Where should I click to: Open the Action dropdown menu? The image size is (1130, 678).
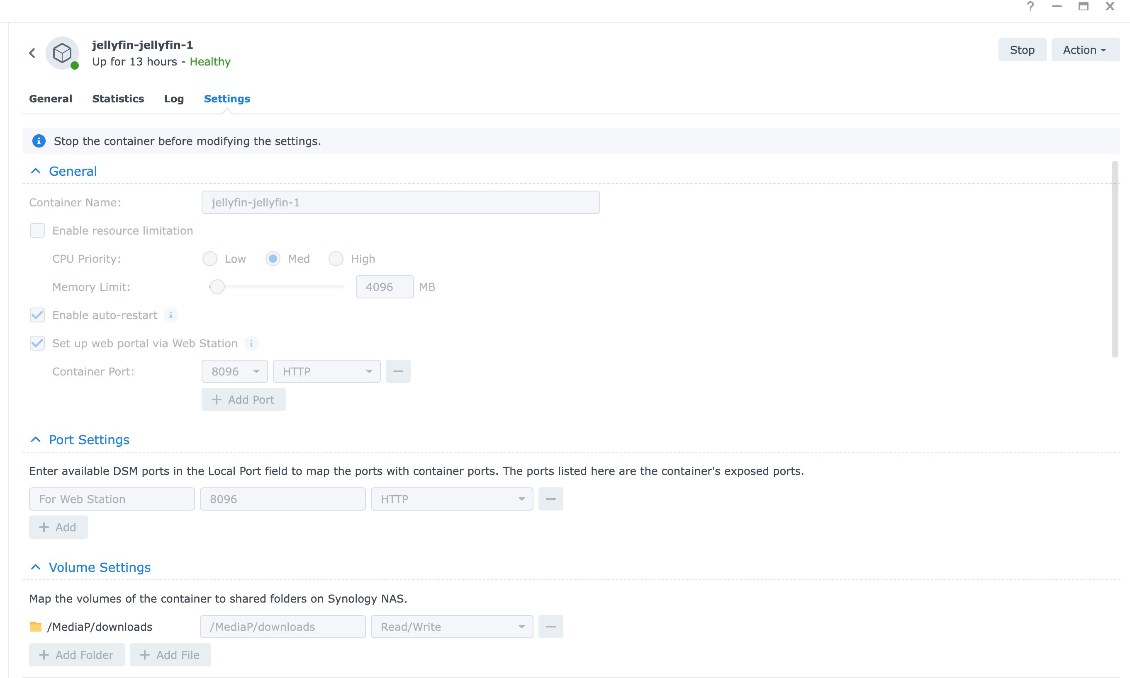click(x=1085, y=50)
